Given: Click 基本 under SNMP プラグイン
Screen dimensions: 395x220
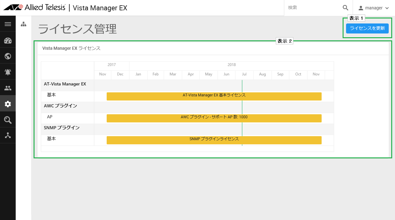Looking at the screenshot, I should coord(51,139).
